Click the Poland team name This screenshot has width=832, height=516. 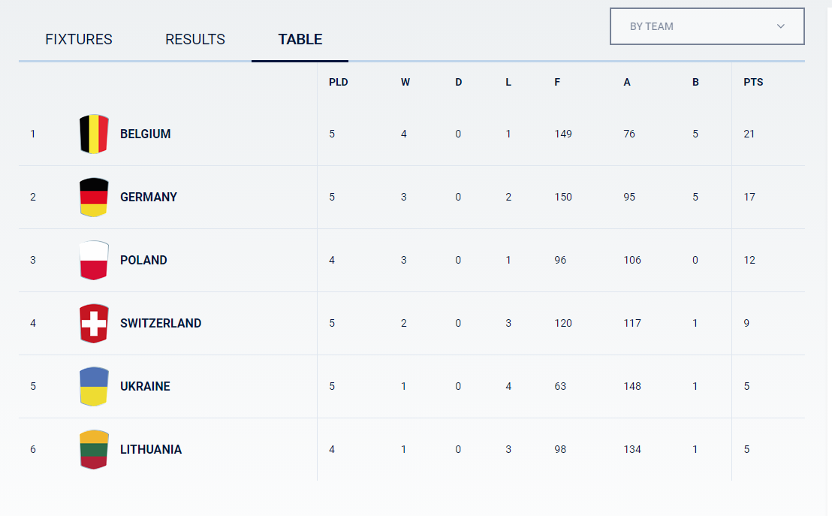pyautogui.click(x=143, y=261)
